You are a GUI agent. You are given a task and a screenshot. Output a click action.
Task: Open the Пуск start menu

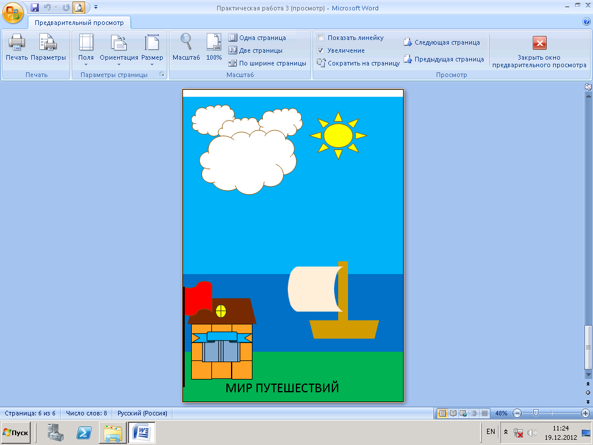(15, 432)
